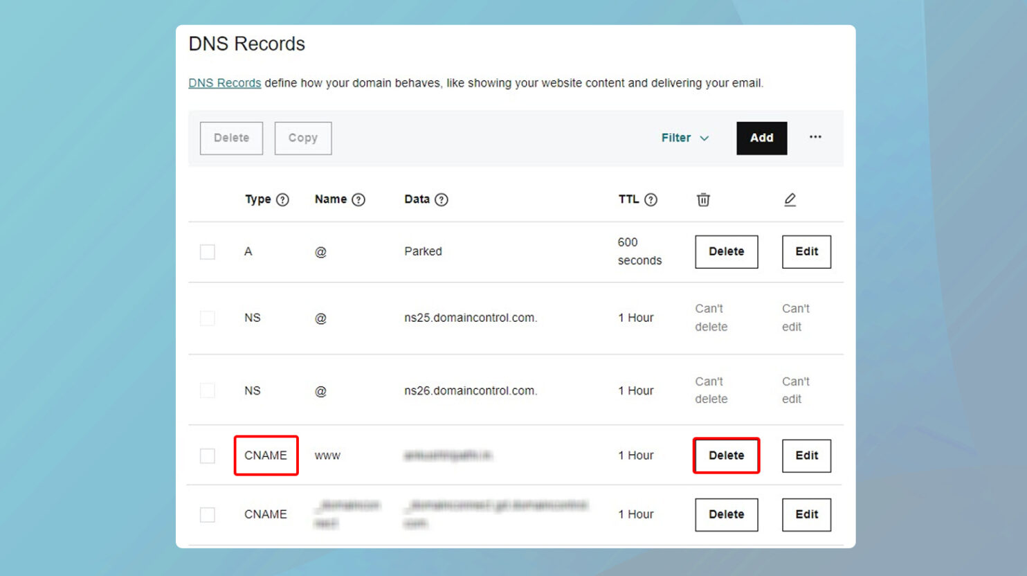Viewport: 1027px width, 576px height.
Task: Open the ellipsis more options menu
Action: click(x=815, y=138)
